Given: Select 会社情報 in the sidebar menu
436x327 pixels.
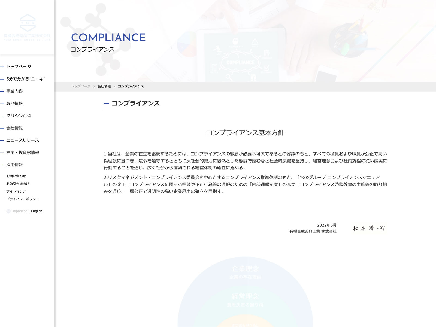Looking at the screenshot, I should [x=14, y=128].
